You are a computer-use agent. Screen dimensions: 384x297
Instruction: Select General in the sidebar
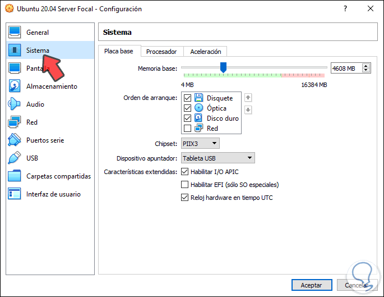click(50, 32)
